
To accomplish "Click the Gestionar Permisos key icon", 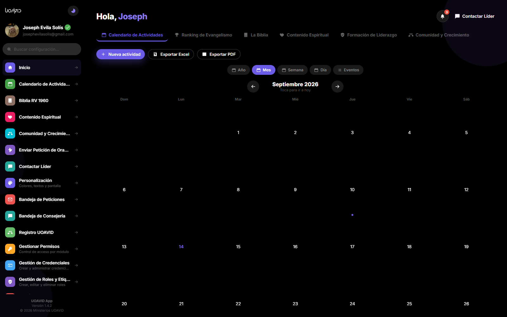I will pyautogui.click(x=10, y=249).
